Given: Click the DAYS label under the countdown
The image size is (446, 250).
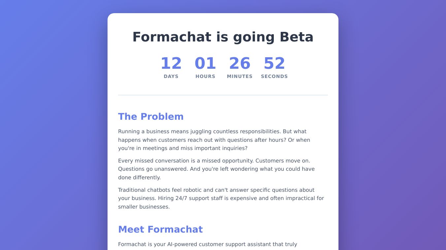Looking at the screenshot, I should (x=171, y=76).
